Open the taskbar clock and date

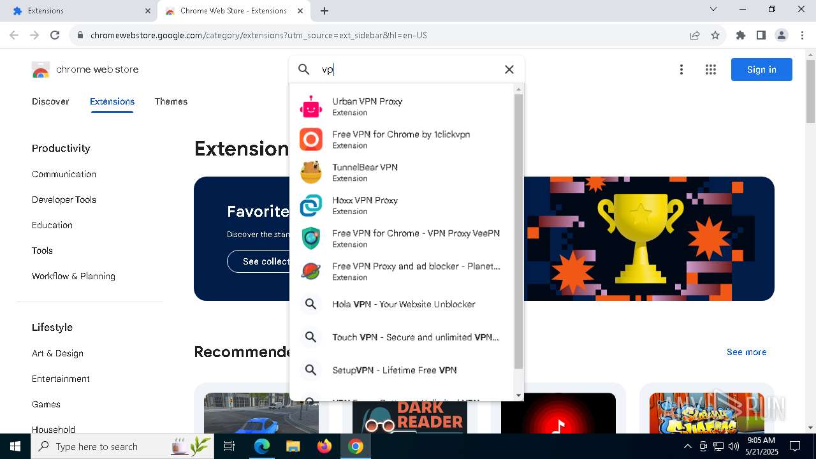tap(761, 446)
